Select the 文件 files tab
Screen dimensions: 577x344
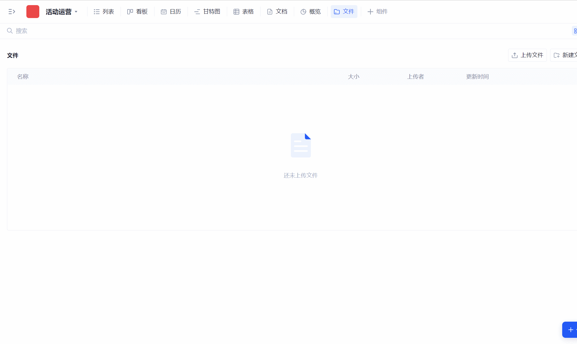(x=344, y=12)
